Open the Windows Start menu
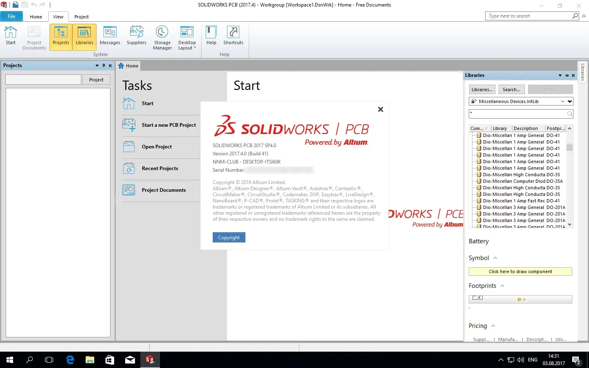 pyautogui.click(x=10, y=360)
